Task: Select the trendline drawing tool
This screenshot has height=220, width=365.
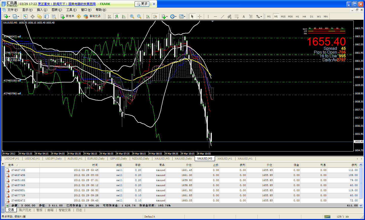Action: coord(222,16)
